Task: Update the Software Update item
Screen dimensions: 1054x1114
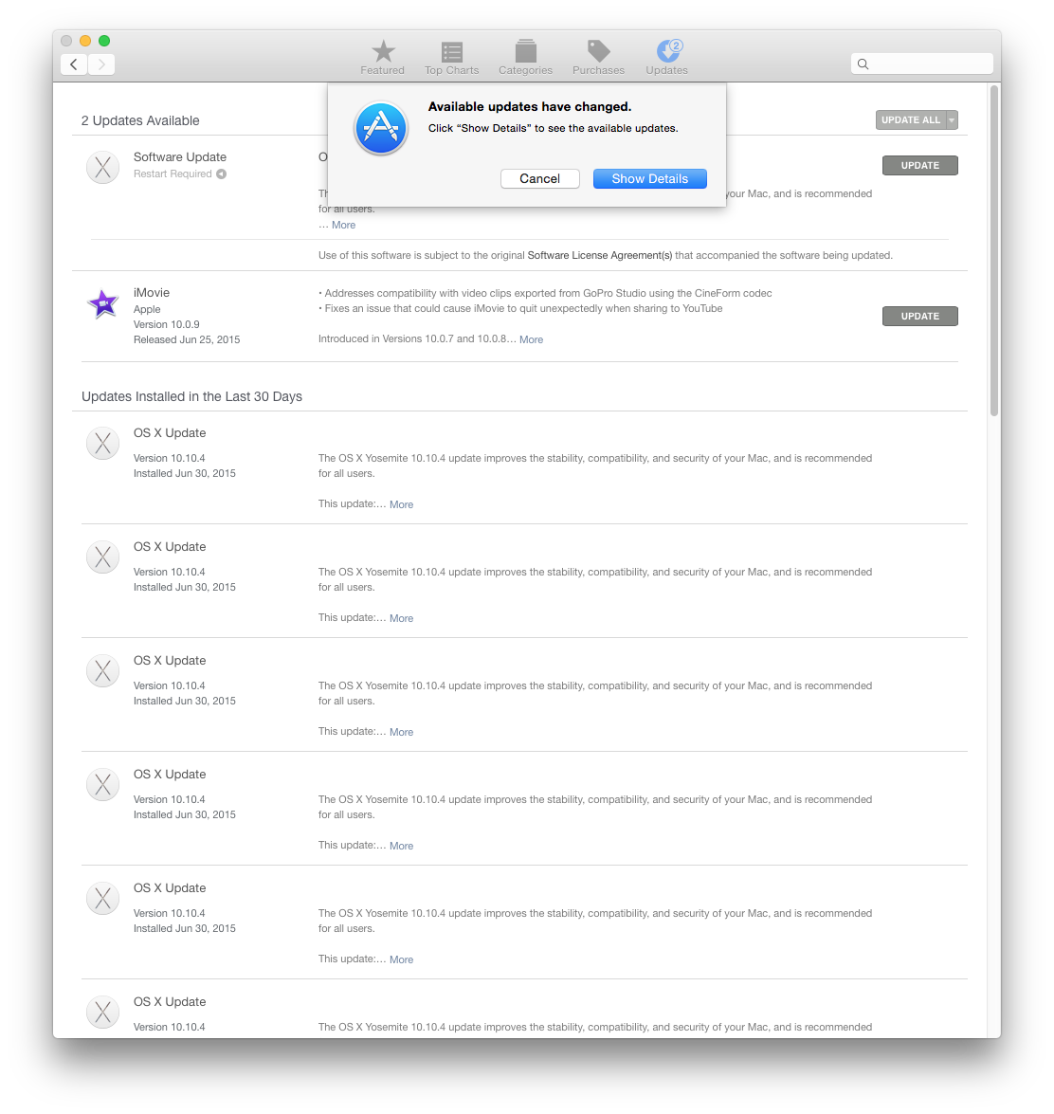Action: tap(919, 166)
